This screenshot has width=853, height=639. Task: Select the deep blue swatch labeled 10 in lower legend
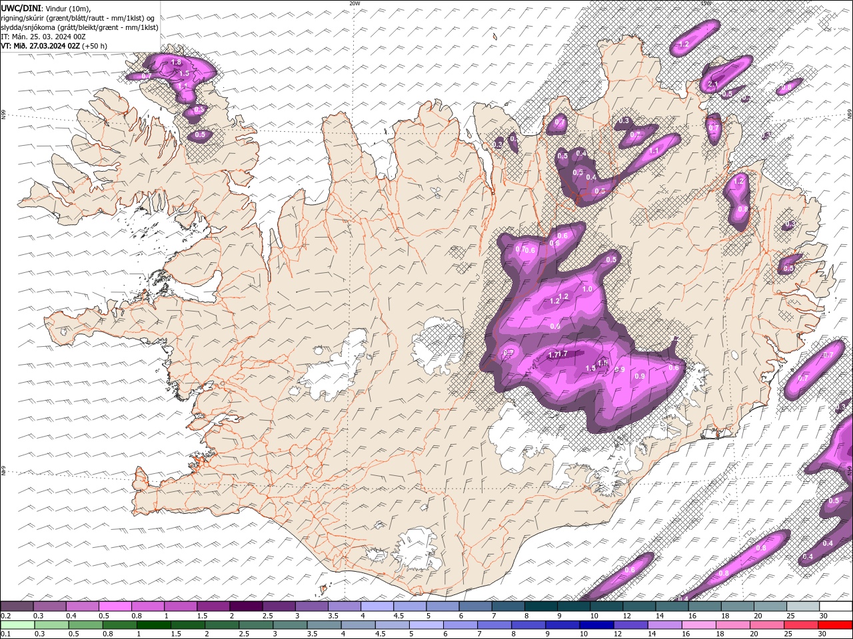pos(596,624)
